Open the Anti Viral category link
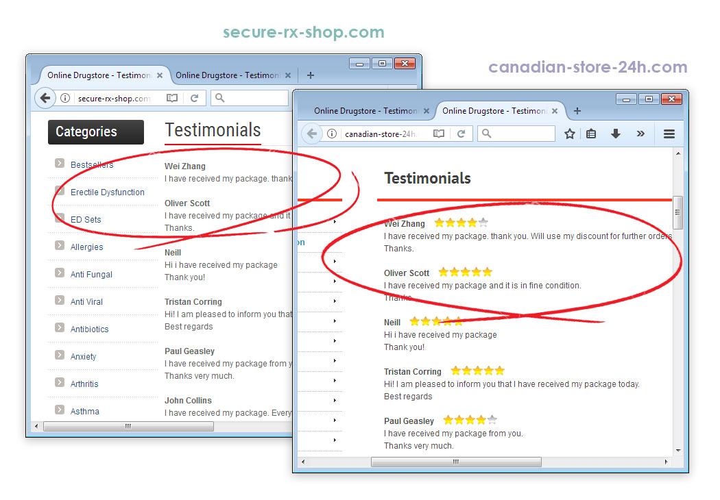This screenshot has height=500, width=720. tap(86, 302)
